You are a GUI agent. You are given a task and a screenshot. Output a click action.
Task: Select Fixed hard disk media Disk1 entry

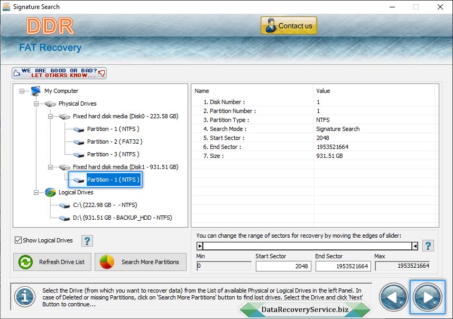click(125, 167)
